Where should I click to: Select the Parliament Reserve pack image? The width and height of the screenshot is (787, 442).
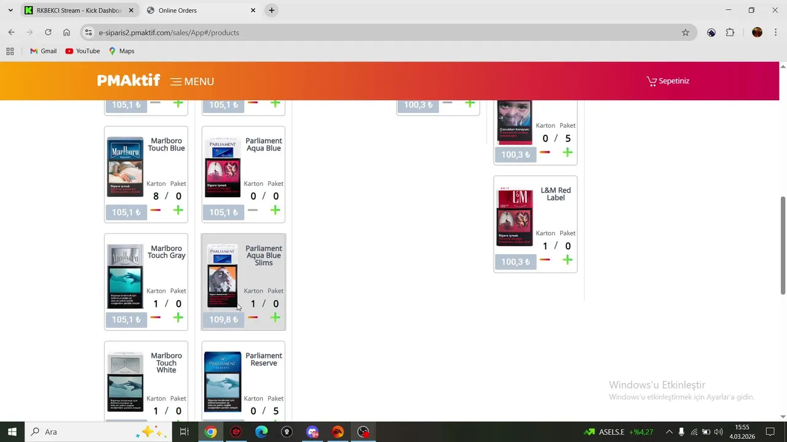click(x=223, y=382)
